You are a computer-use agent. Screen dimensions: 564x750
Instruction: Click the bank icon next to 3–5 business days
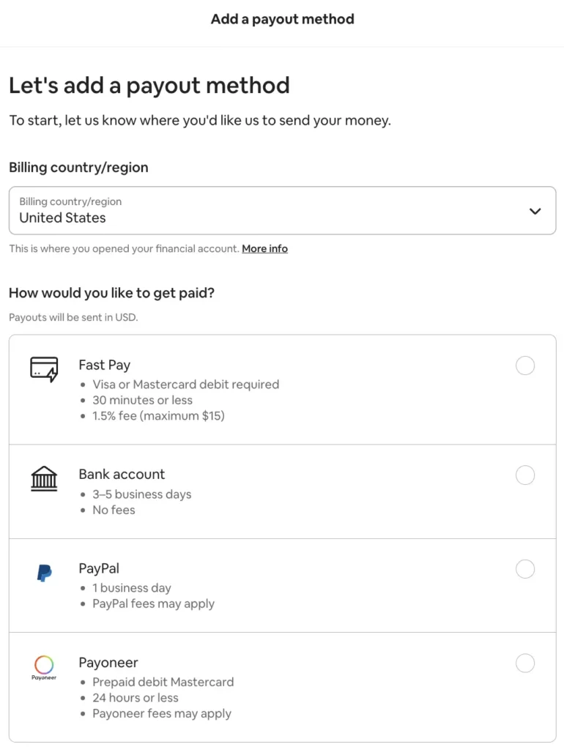(x=44, y=478)
